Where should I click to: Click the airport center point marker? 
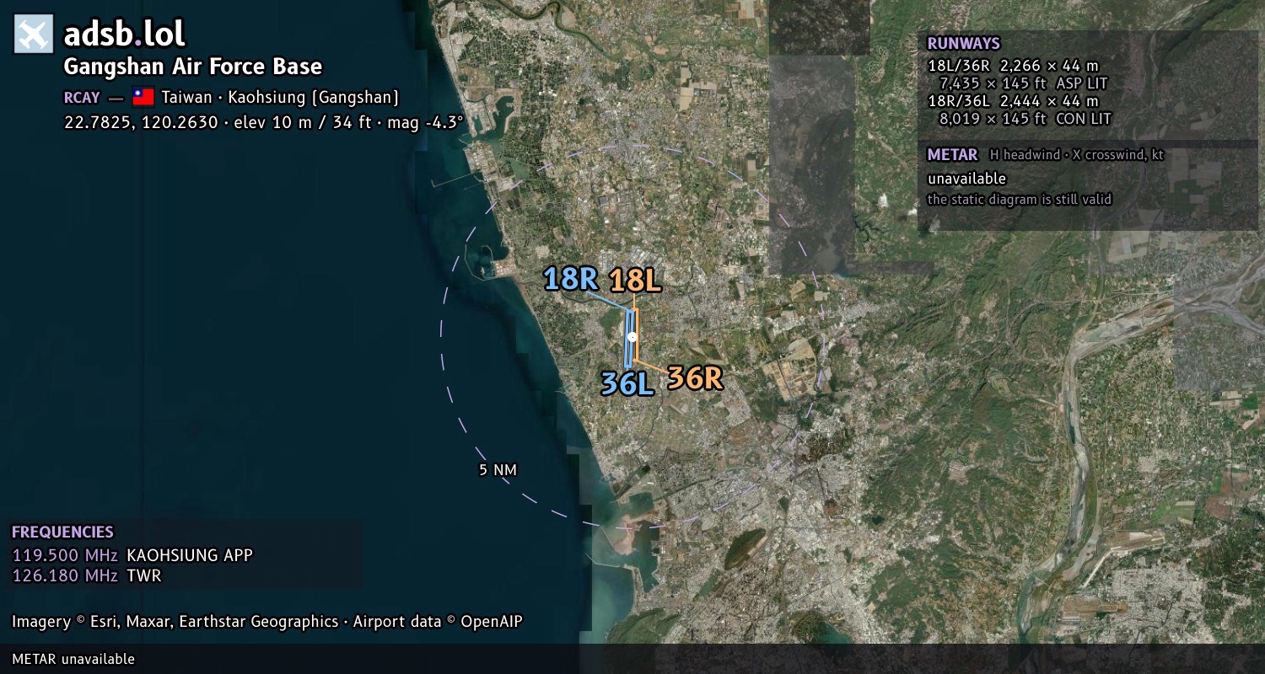pos(632,337)
